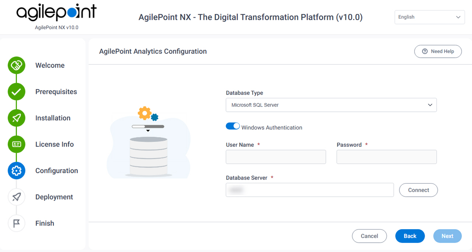Focus the Password field
The width and height of the screenshot is (472, 252).
[387, 157]
